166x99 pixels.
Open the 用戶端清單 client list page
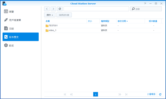point(20,20)
